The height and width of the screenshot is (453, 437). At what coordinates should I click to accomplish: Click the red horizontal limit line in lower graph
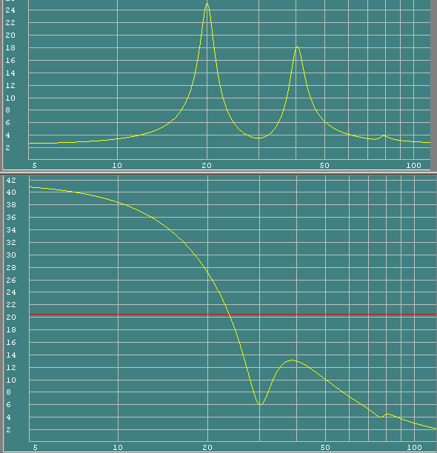click(x=233, y=314)
